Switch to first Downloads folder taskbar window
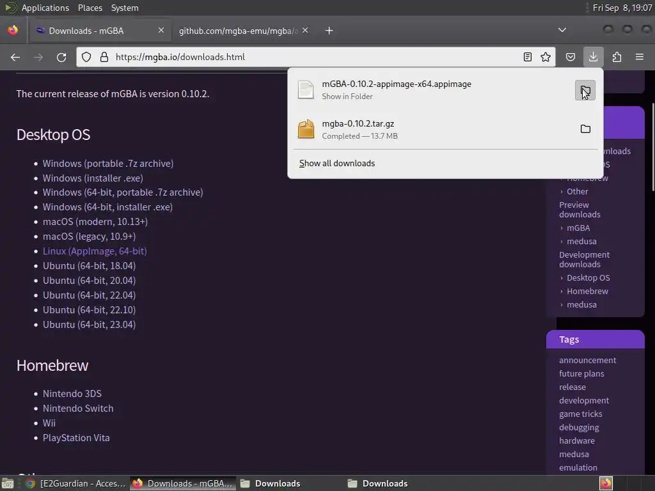This screenshot has height=491, width=655. [x=271, y=483]
